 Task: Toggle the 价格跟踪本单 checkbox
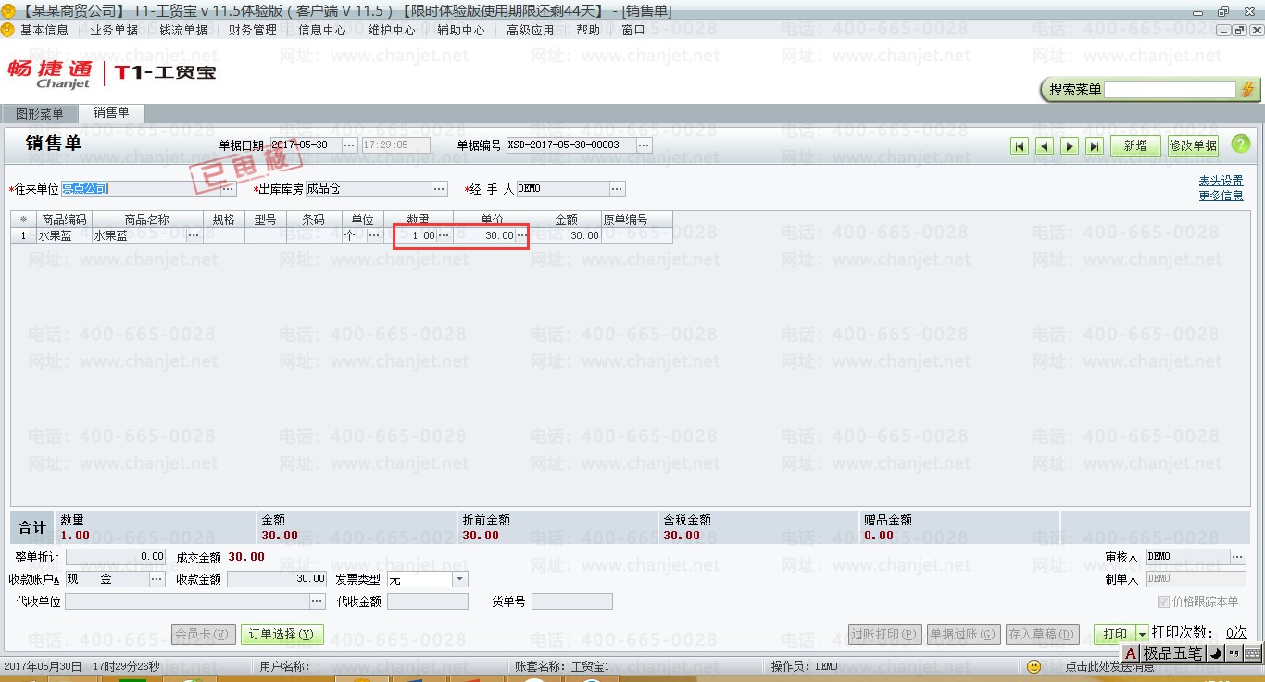[1163, 601]
